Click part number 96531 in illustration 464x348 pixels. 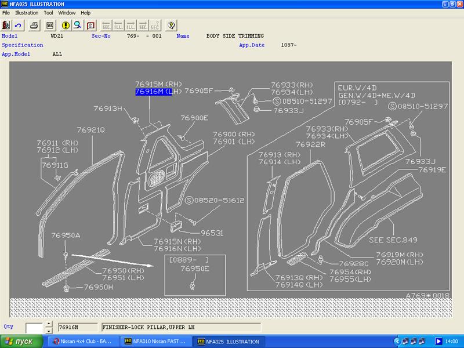(x=212, y=233)
